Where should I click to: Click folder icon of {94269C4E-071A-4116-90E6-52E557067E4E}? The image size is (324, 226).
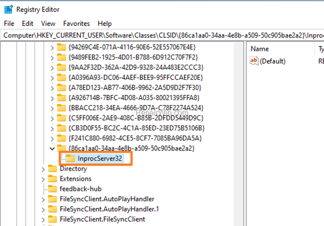(61, 47)
